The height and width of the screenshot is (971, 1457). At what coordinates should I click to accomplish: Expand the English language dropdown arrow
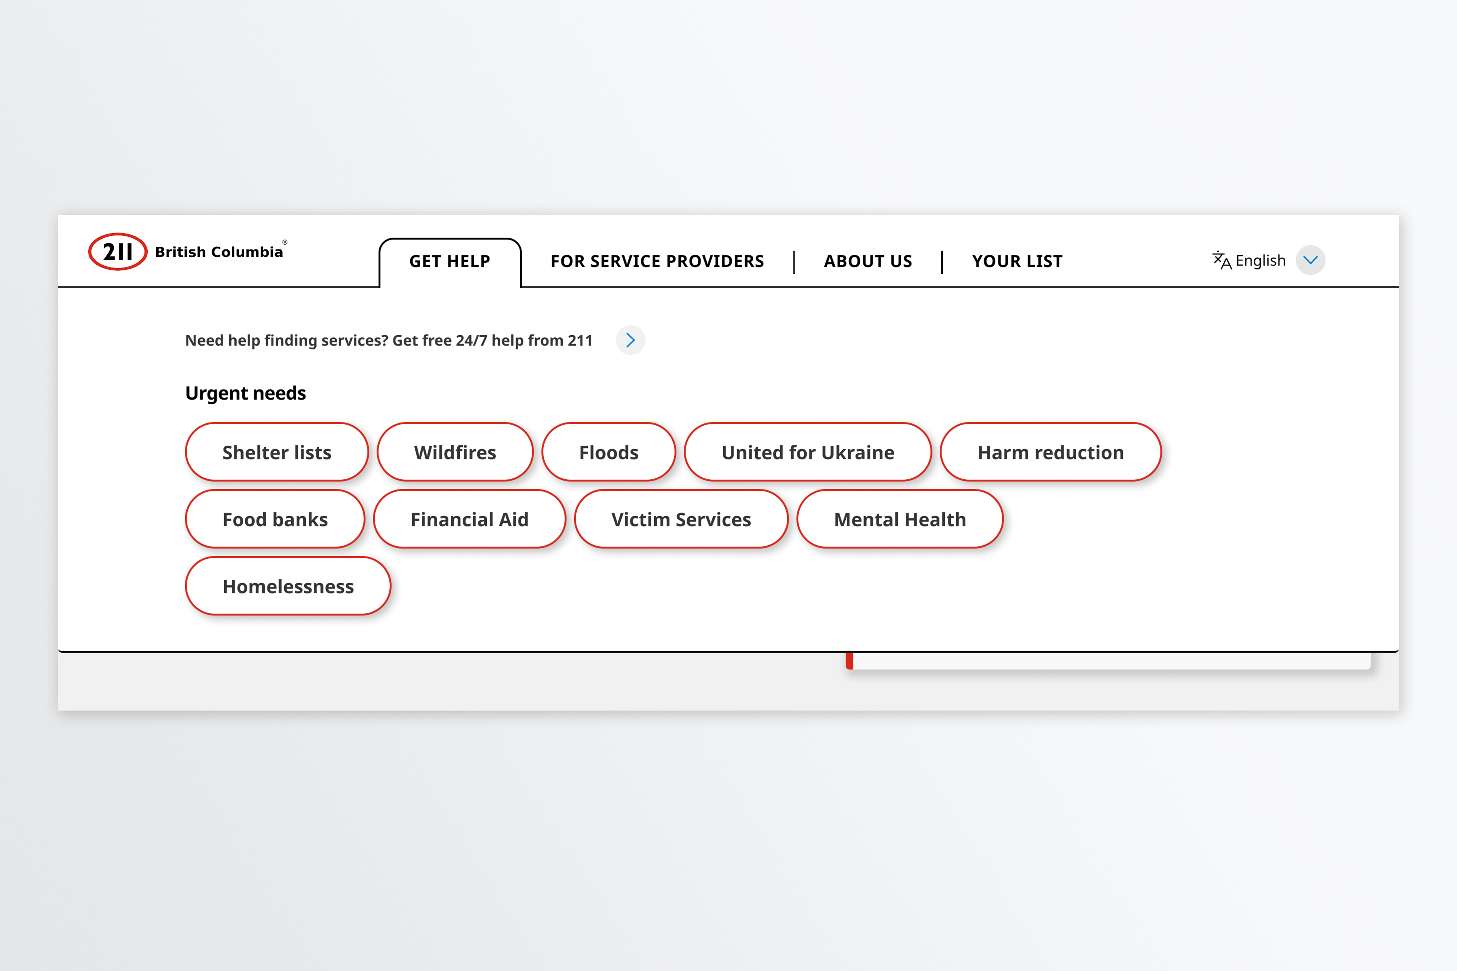coord(1310,260)
